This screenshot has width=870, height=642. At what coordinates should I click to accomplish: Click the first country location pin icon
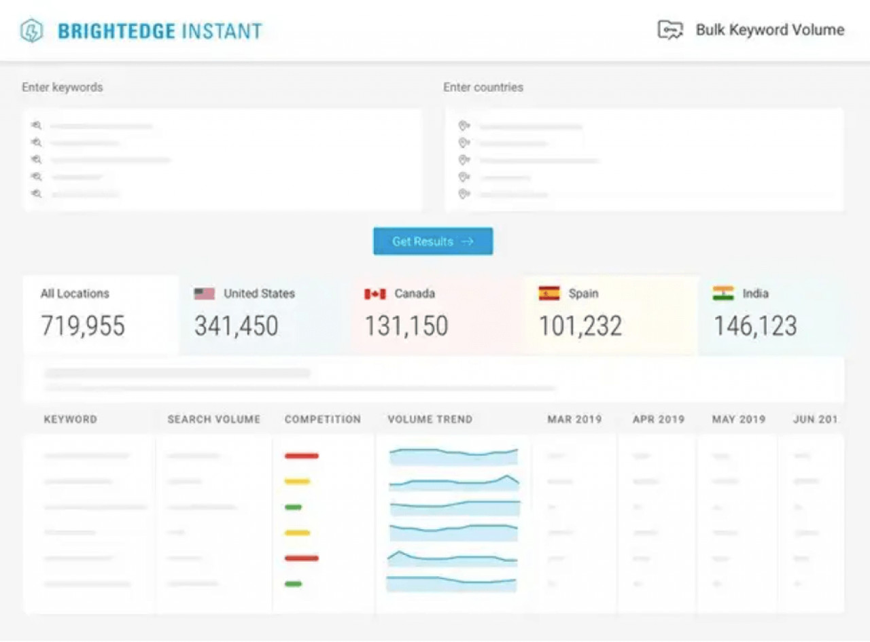tap(464, 126)
